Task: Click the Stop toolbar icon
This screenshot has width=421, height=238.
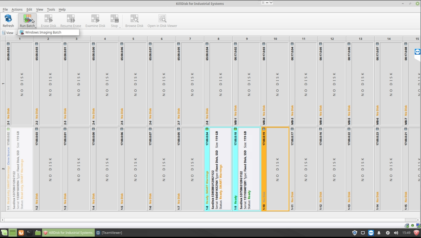Action: 114,19
